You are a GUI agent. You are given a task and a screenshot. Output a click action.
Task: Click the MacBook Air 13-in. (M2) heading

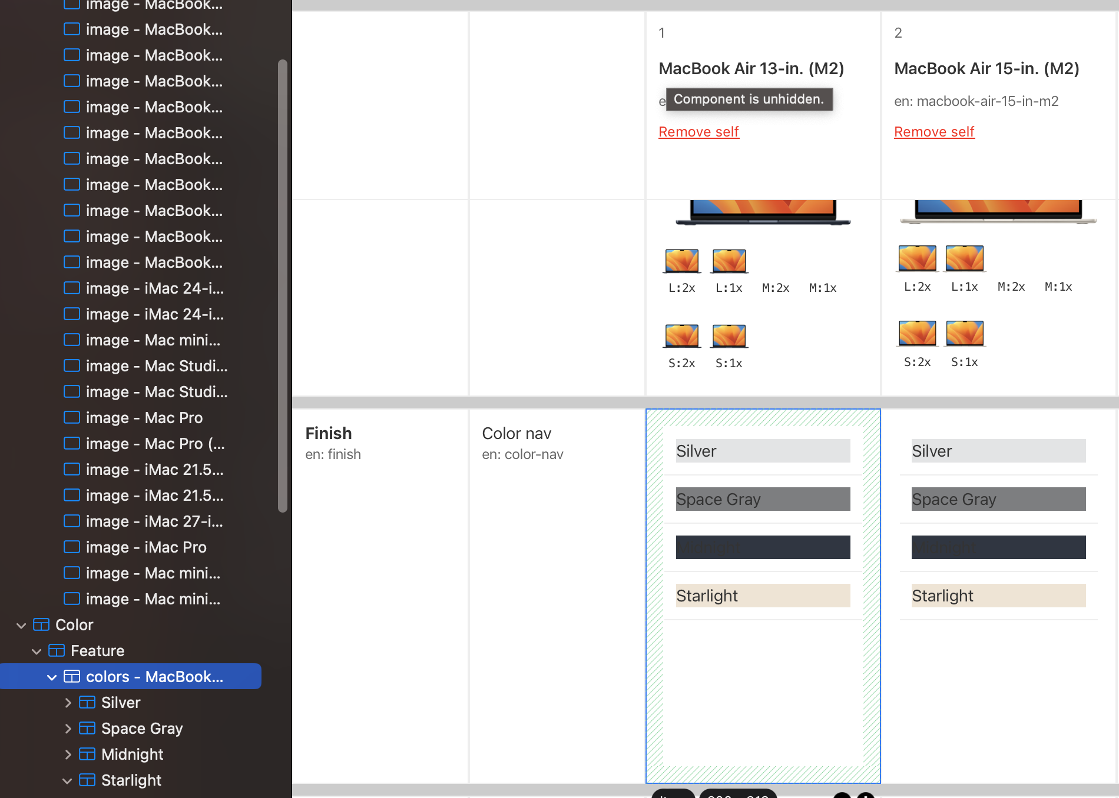click(x=751, y=69)
